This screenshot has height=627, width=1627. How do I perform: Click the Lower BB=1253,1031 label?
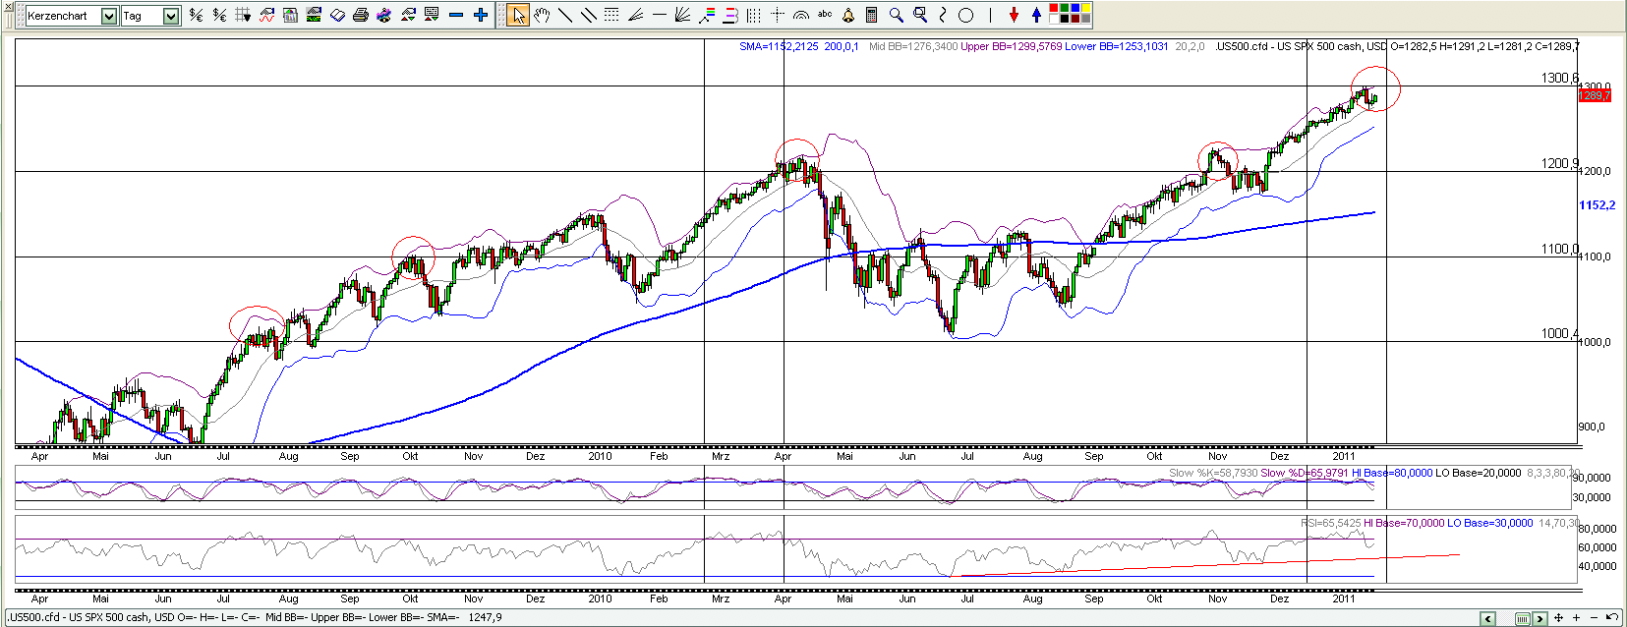pos(1117,46)
